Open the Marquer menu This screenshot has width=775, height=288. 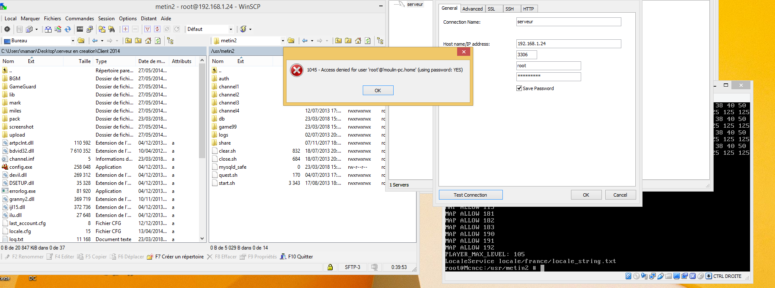(x=30, y=18)
